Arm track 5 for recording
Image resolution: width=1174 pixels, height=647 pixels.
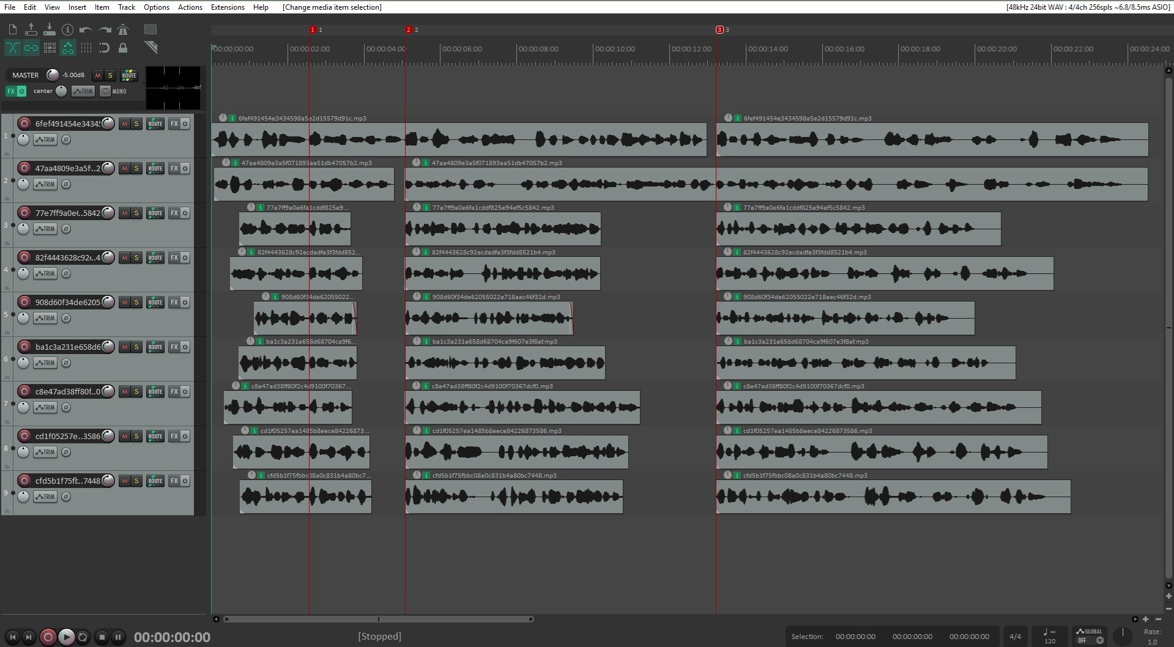[x=24, y=302]
